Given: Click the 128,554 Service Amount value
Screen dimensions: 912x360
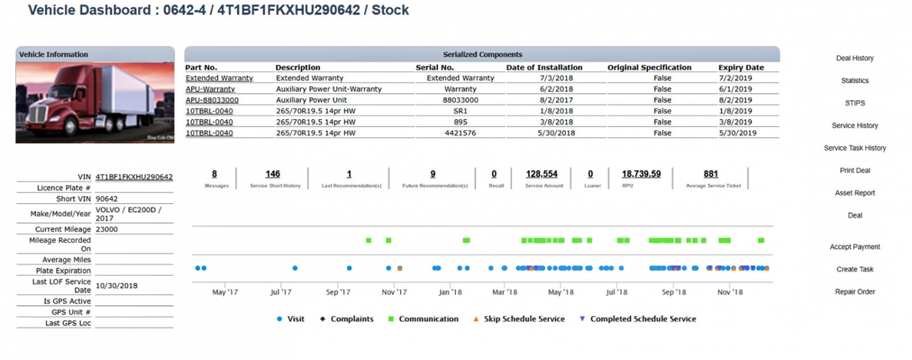Looking at the screenshot, I should 541,174.
